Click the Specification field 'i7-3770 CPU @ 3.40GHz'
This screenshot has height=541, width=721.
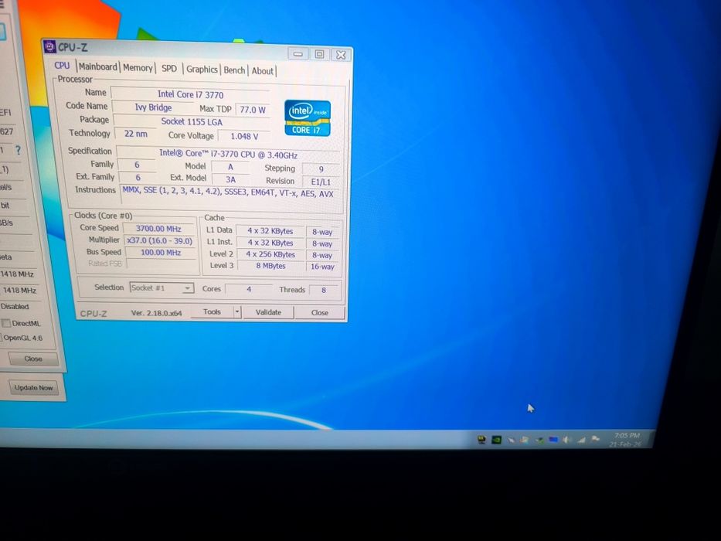pyautogui.click(x=228, y=154)
